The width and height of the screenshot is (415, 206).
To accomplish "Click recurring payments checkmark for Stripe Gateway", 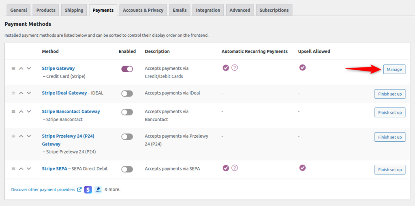I will pos(225,68).
